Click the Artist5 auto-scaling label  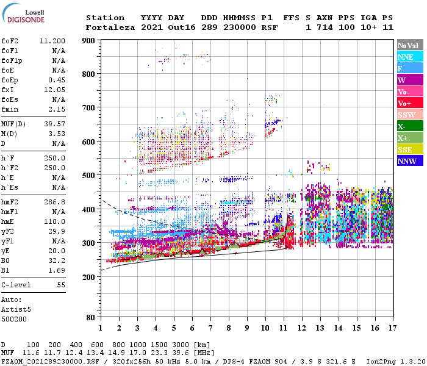pos(16,310)
